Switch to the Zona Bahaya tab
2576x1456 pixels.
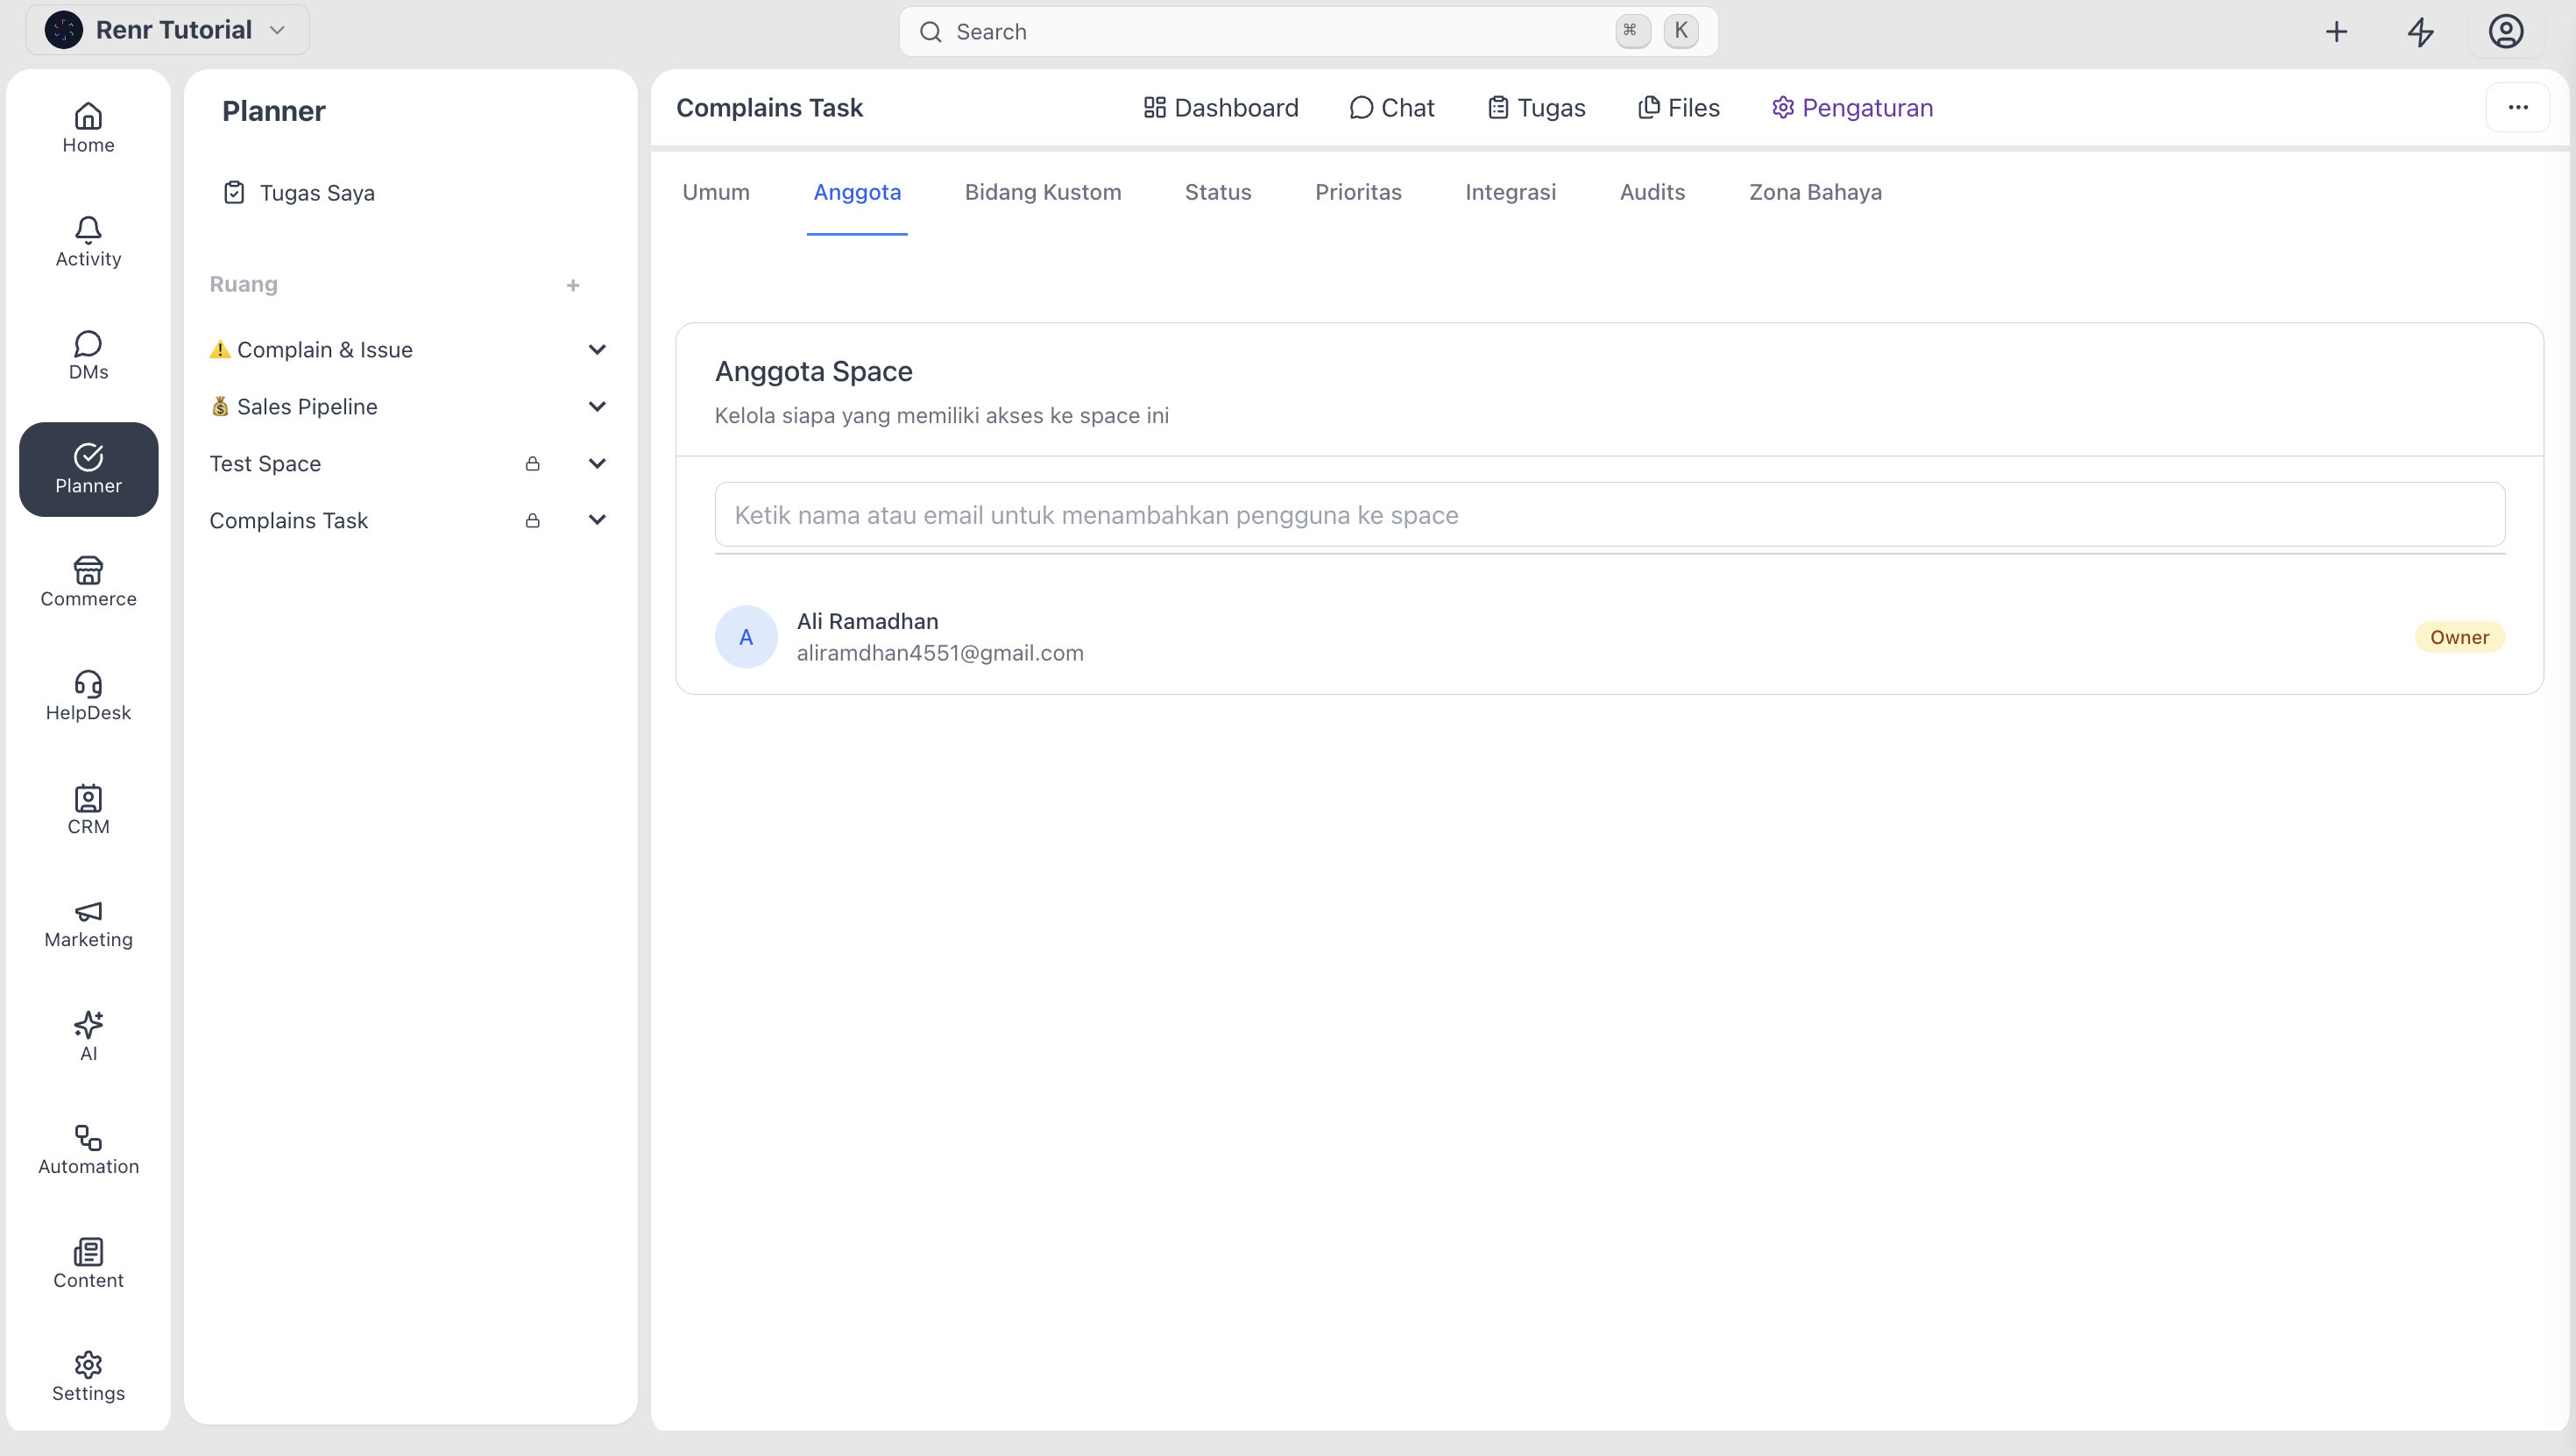pyautogui.click(x=1815, y=192)
